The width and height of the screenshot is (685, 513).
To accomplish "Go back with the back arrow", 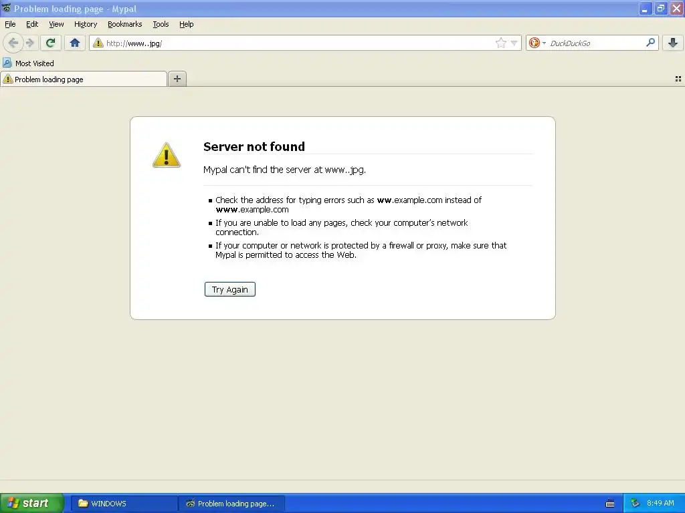I will (13, 43).
